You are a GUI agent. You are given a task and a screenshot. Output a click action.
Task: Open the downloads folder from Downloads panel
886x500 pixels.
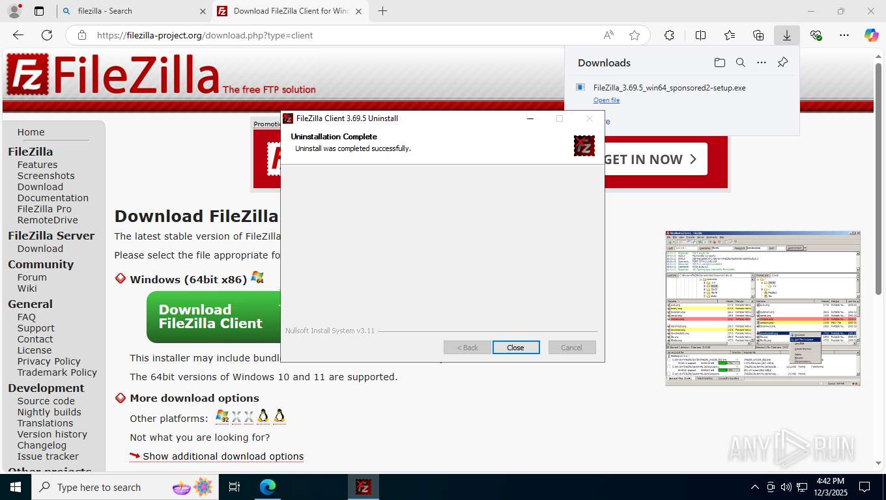(719, 62)
